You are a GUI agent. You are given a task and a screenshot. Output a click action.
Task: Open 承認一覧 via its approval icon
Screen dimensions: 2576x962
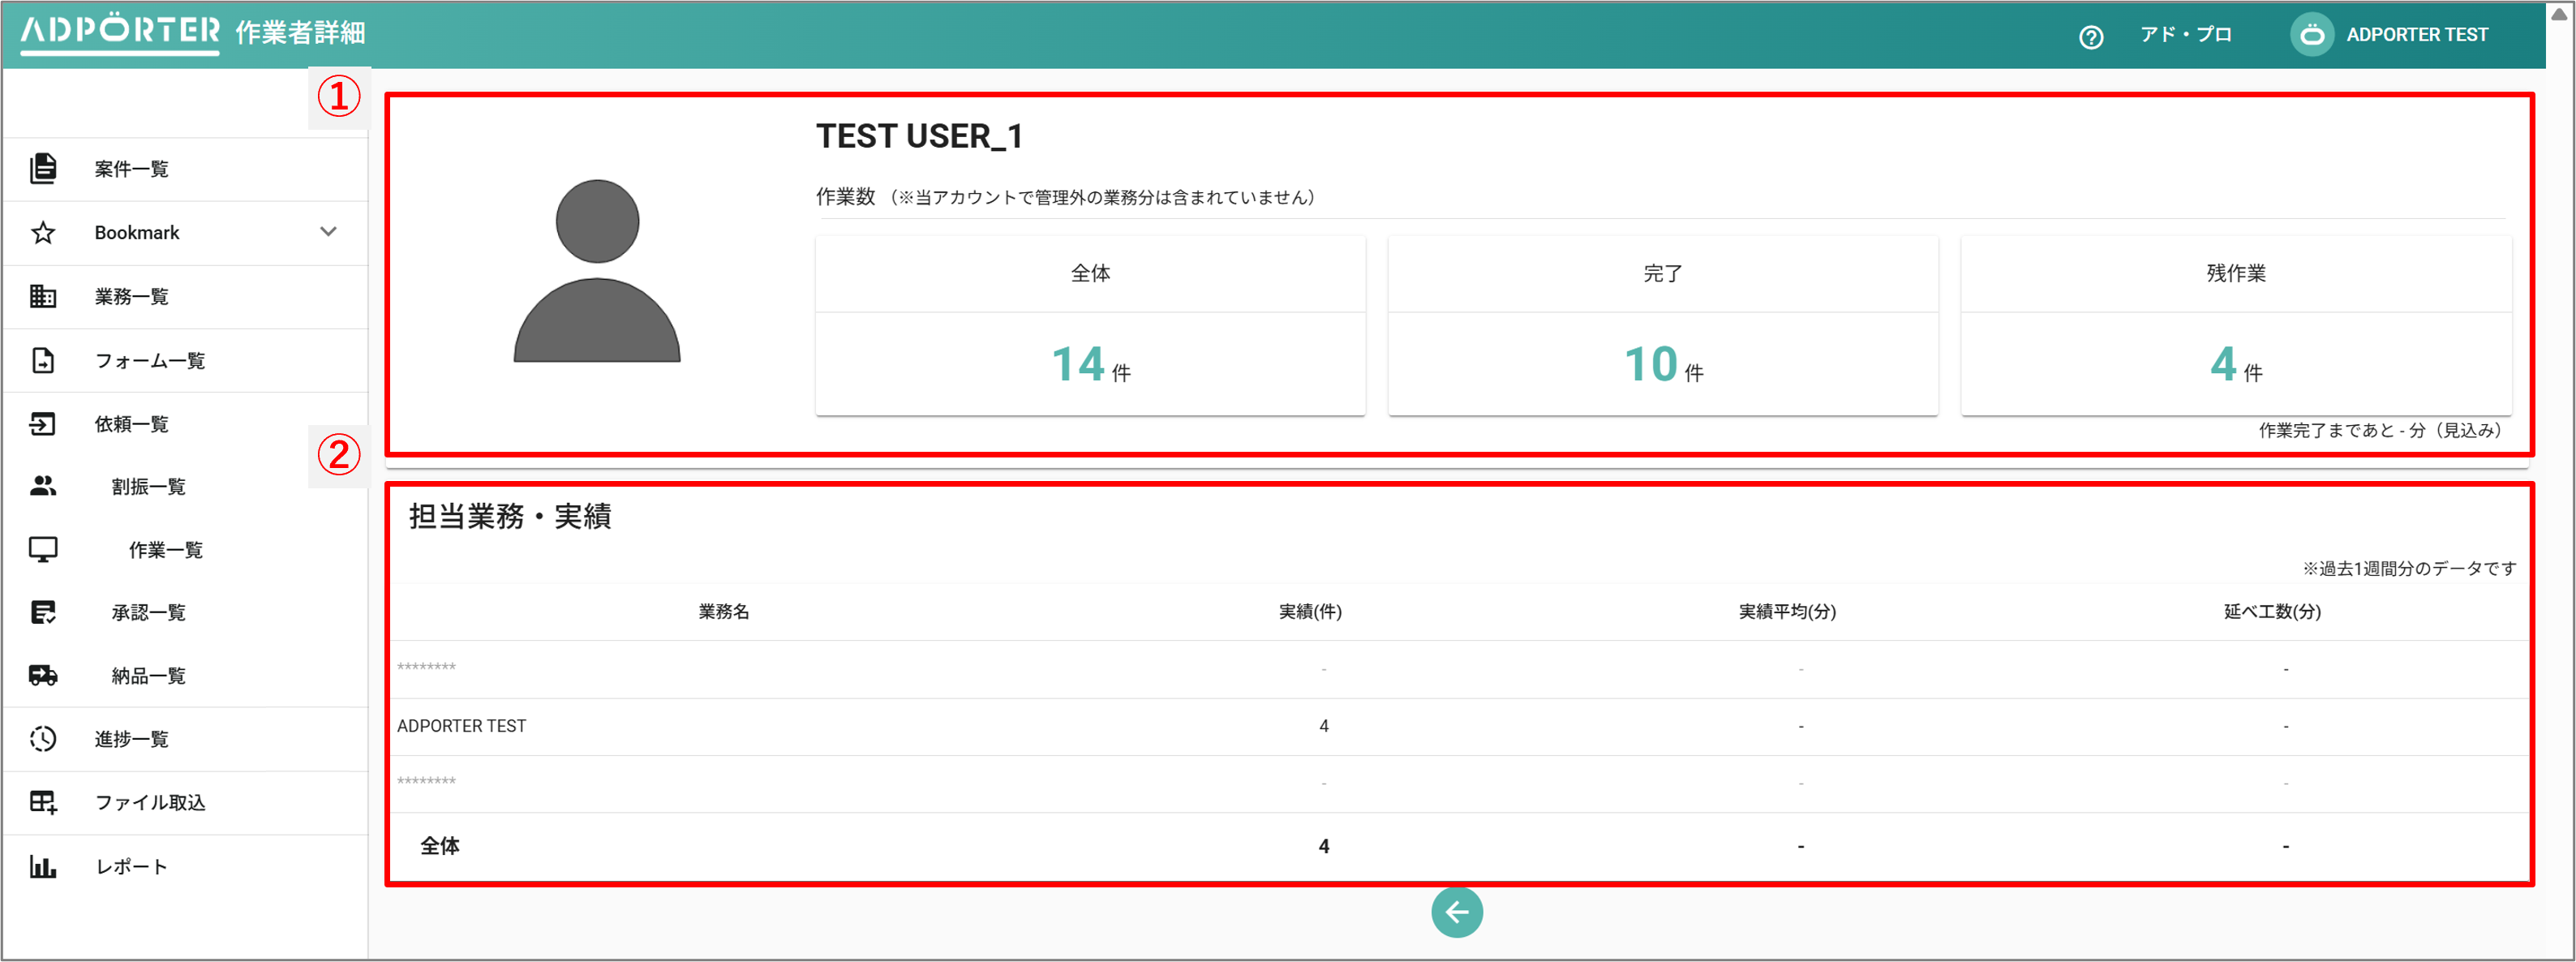click(x=42, y=612)
